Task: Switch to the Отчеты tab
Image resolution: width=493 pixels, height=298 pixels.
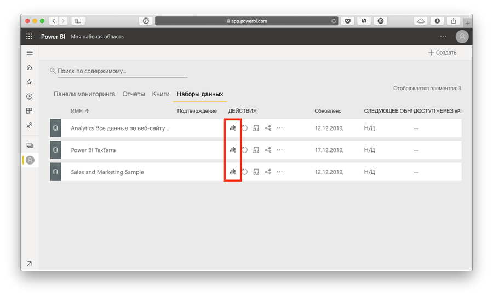Action: (x=134, y=94)
